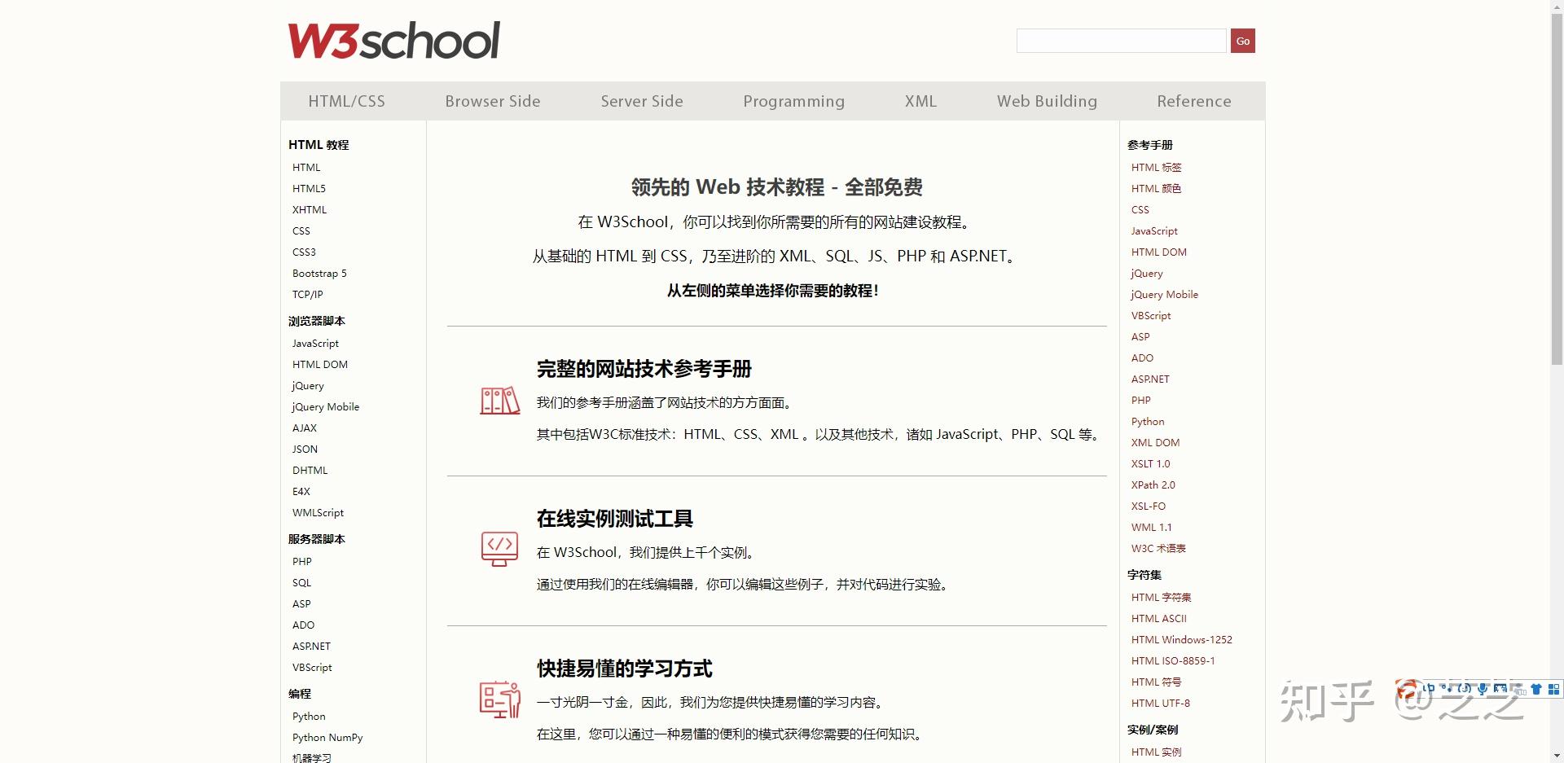
Task: Open the DHTML tutorial link
Action: [310, 470]
